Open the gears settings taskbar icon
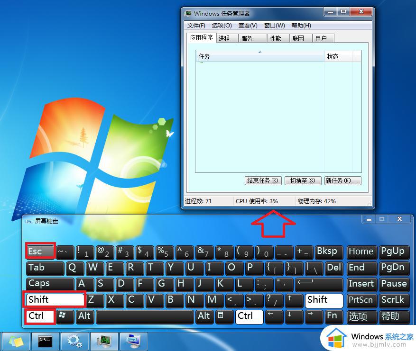Viewport: 416px width, 351px height. (x=75, y=341)
